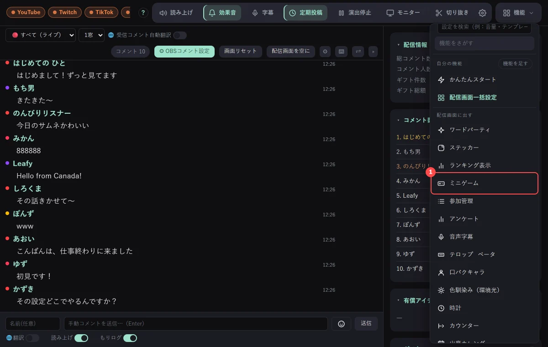This screenshot has width=548, height=347.
Task: Click the emoji smiley button
Action: click(341, 323)
